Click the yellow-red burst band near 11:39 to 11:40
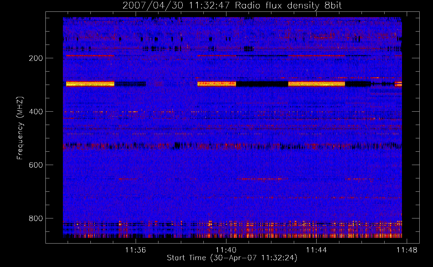The image size is (433, 267). coord(217,84)
